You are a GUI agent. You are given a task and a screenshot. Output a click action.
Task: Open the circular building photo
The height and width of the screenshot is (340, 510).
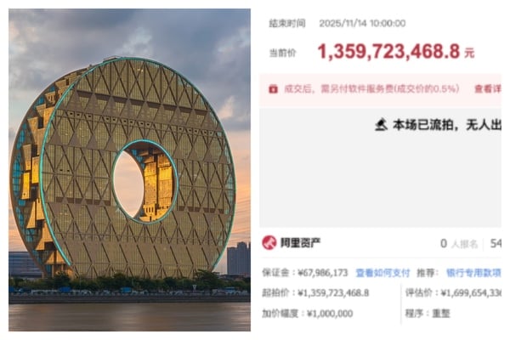129,170
